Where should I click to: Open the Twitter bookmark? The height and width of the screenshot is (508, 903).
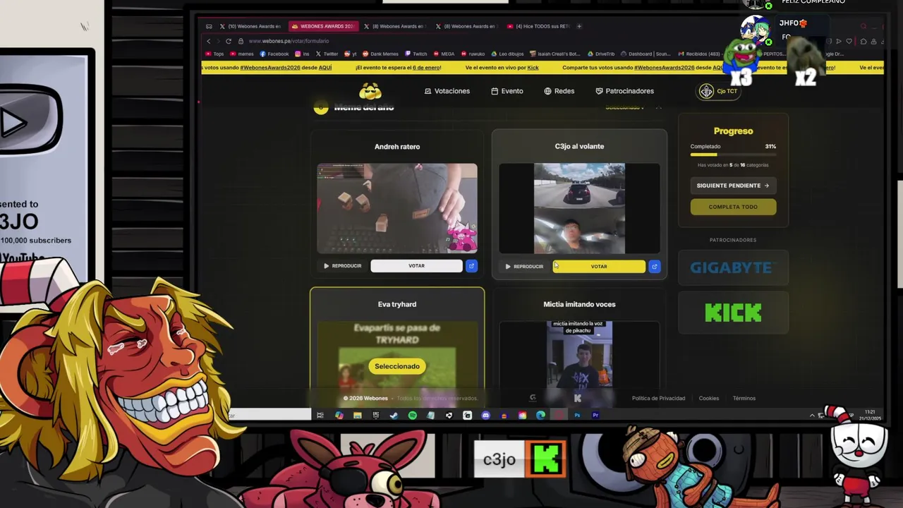tap(327, 54)
